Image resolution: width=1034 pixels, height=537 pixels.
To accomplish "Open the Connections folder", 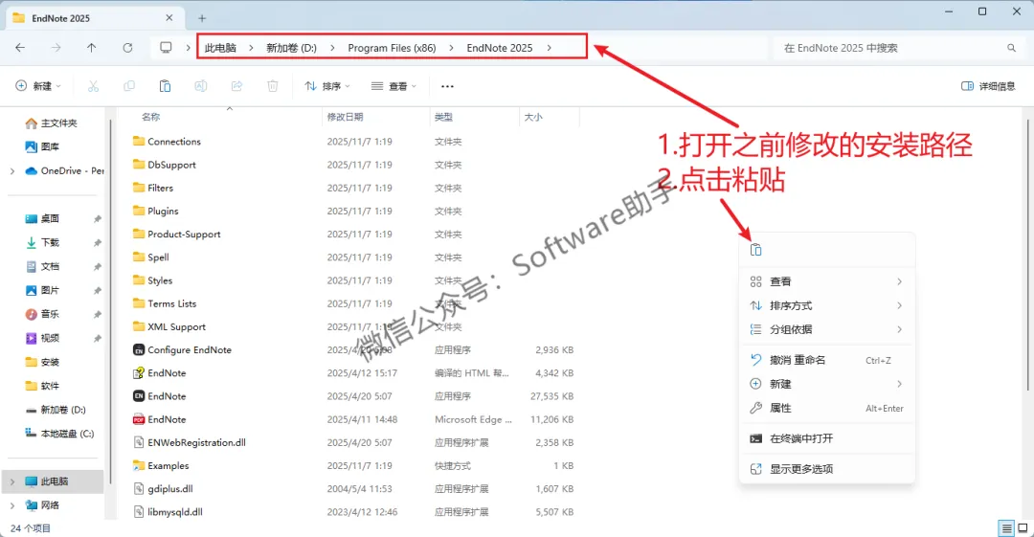I will (x=167, y=141).
